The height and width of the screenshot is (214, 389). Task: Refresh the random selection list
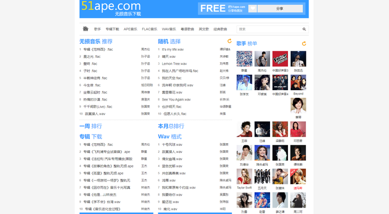230,41
